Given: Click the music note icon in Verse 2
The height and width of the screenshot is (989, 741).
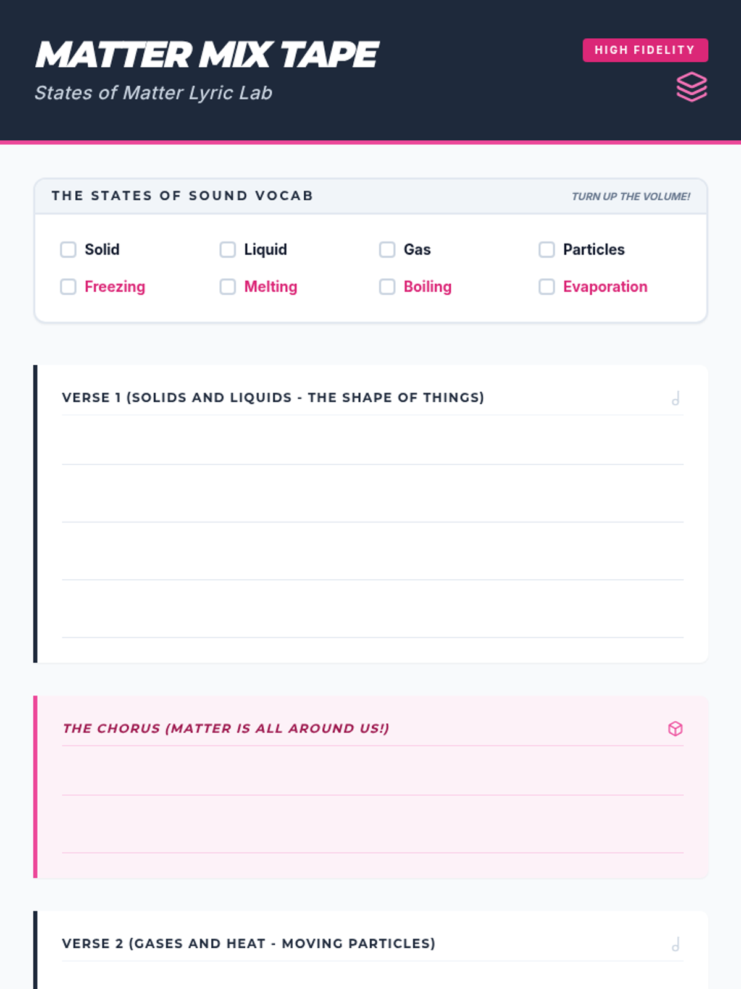Looking at the screenshot, I should click(x=676, y=944).
